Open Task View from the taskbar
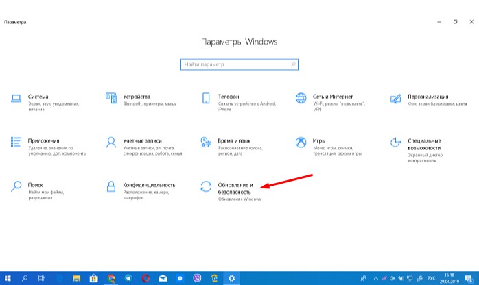The height and width of the screenshot is (285, 479). click(x=41, y=278)
